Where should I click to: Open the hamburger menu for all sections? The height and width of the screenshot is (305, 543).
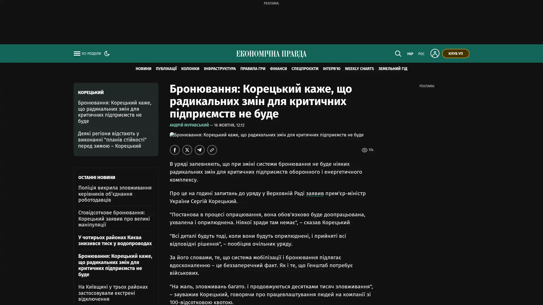coord(77,53)
